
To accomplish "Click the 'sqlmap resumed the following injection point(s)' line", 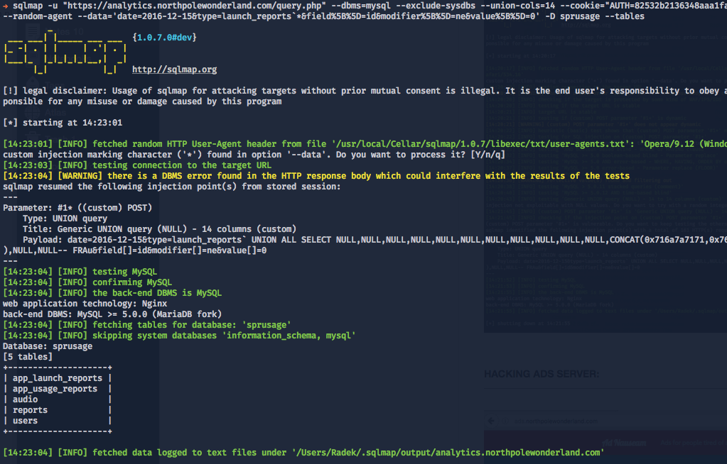I will tap(171, 187).
